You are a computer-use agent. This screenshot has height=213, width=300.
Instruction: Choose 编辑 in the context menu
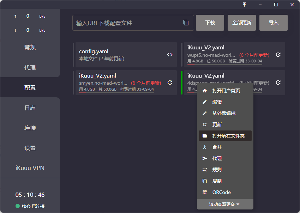tap(225, 102)
